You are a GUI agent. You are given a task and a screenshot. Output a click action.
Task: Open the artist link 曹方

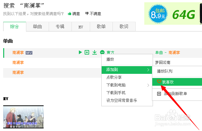click(x=111, y=52)
